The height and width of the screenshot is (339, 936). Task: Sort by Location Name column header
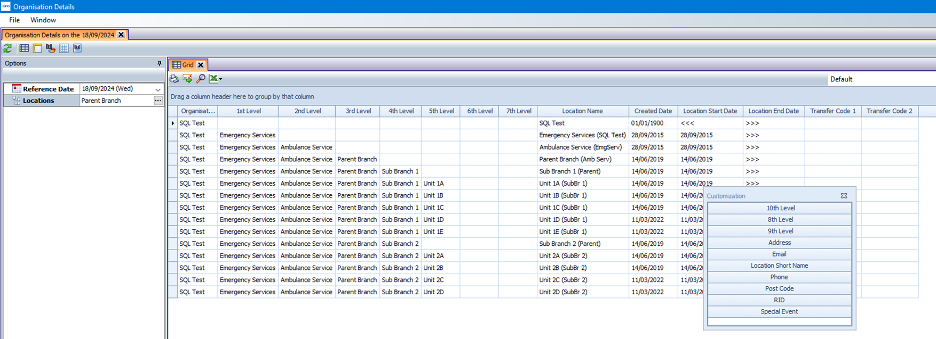point(582,111)
